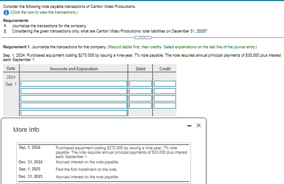284x184 pixels.
Task: Click third row Credit amount field
Action: 165,98
